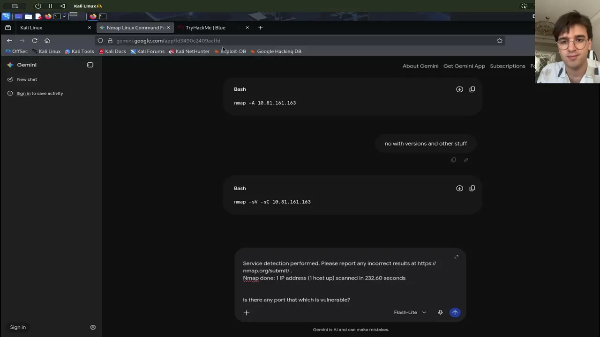Edit the 'no with versions' prompt
The height and width of the screenshot is (337, 600).
pyautogui.click(x=466, y=160)
